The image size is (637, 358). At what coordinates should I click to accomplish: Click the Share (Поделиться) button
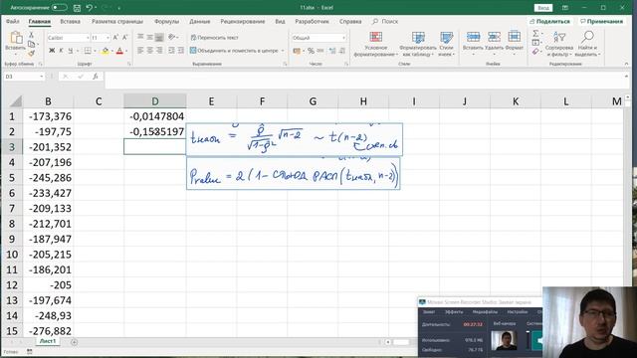549,21
